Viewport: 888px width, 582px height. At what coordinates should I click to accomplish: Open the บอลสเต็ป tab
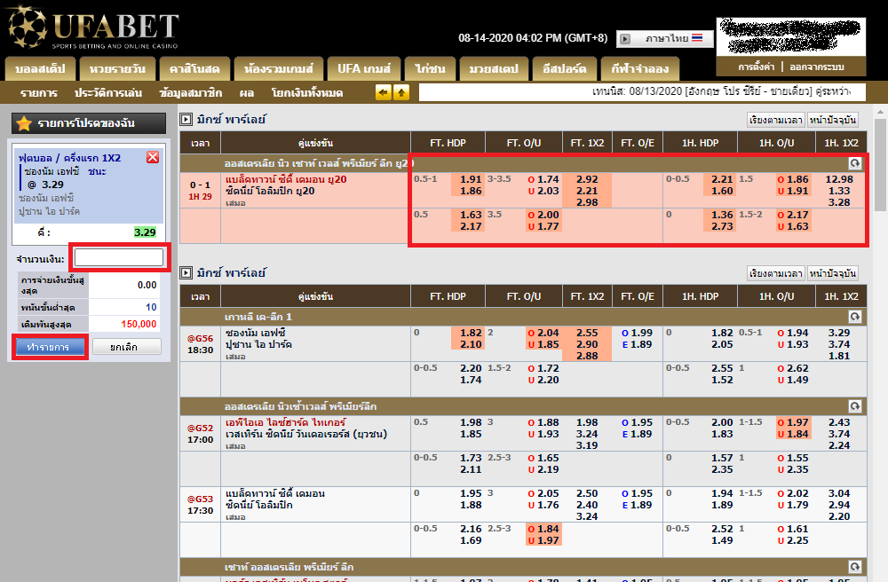[x=40, y=69]
